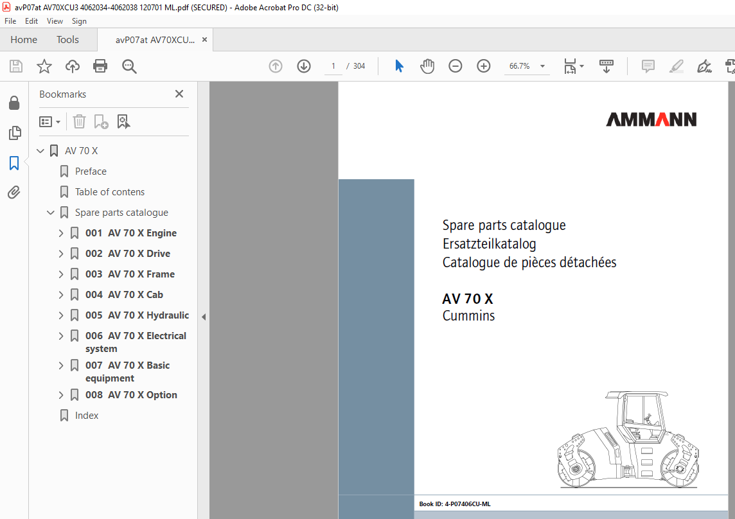
Task: Click the Save file icon
Action: [16, 66]
